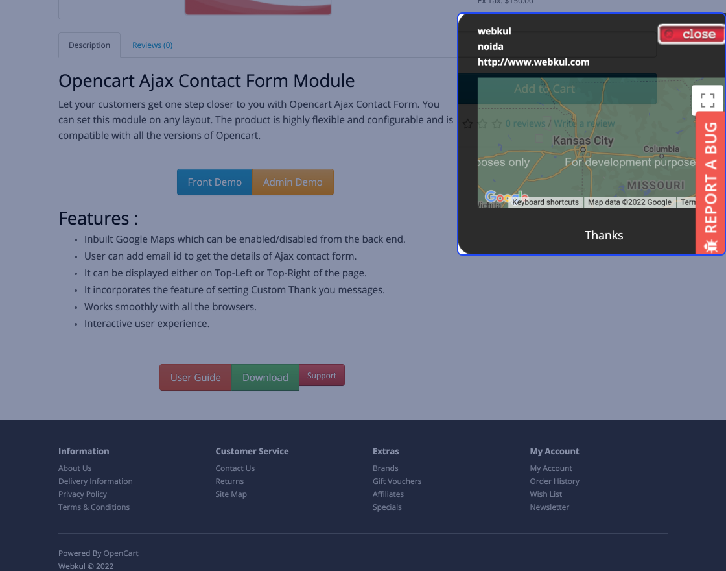This screenshot has width=726, height=571.
Task: Open the 0 reviews link
Action: tap(525, 123)
